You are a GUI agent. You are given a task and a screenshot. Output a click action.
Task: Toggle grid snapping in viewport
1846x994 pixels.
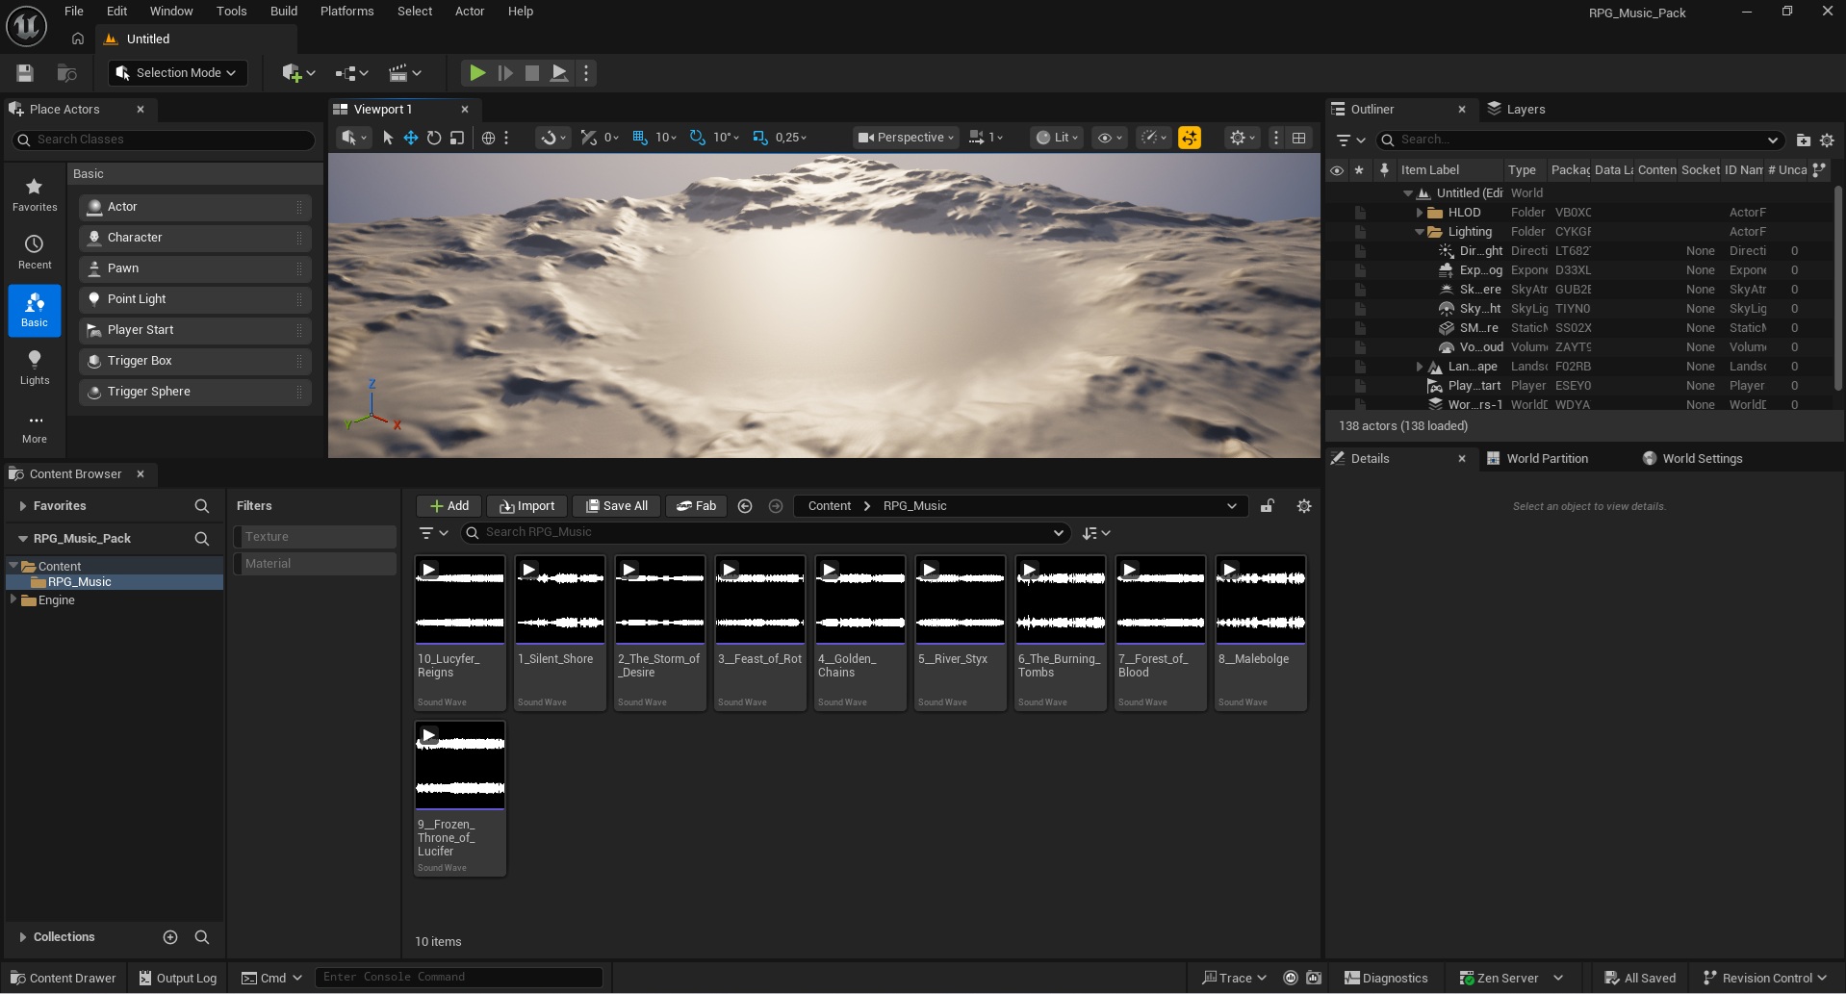640,138
